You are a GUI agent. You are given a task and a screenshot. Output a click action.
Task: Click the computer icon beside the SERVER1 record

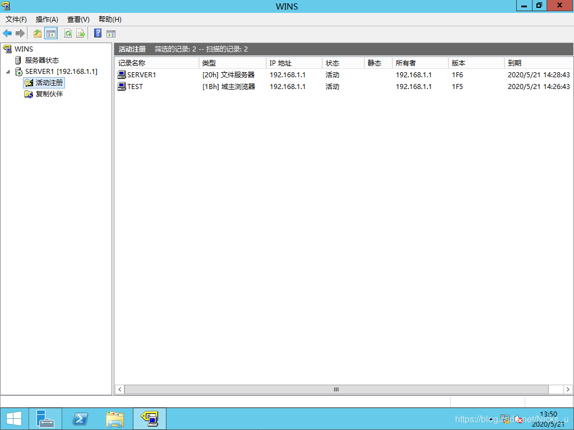click(122, 74)
